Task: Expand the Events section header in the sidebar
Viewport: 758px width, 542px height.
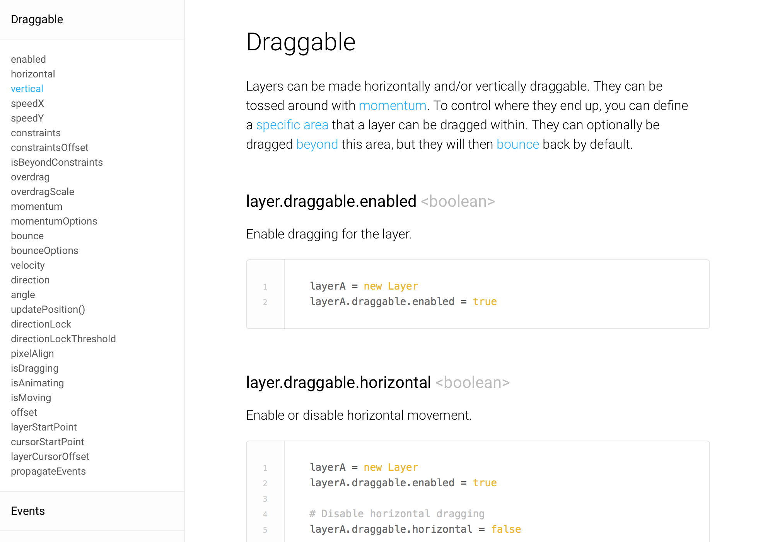Action: pyautogui.click(x=28, y=511)
